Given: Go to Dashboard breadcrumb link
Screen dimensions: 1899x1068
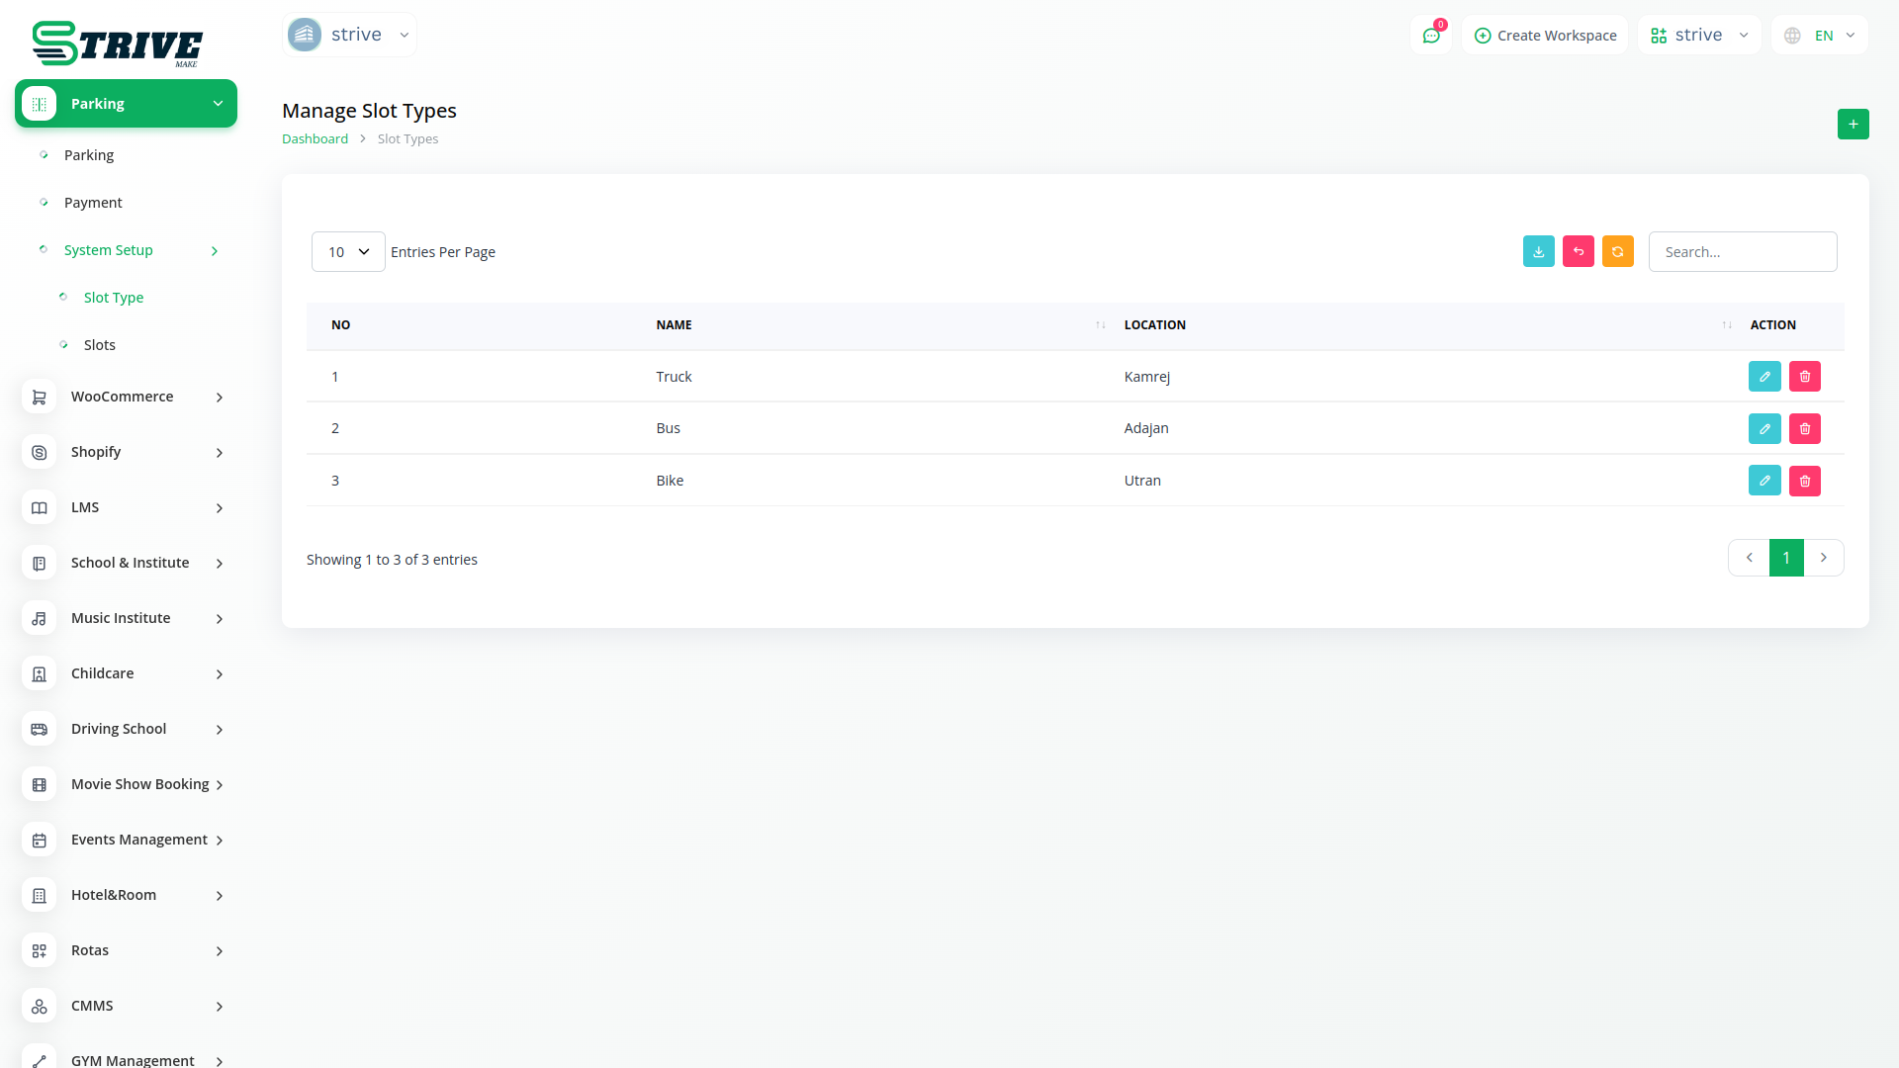Looking at the screenshot, I should tap(315, 139).
